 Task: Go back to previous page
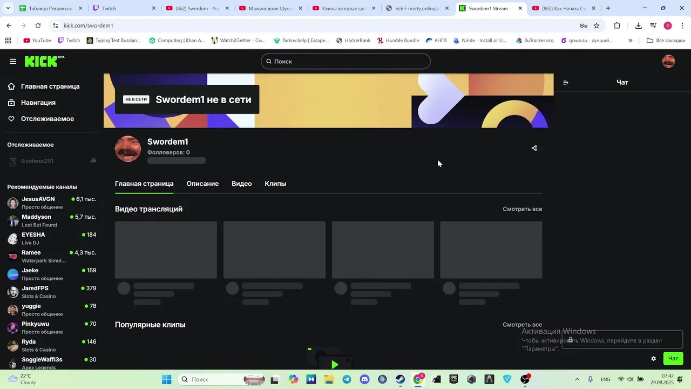(x=9, y=25)
